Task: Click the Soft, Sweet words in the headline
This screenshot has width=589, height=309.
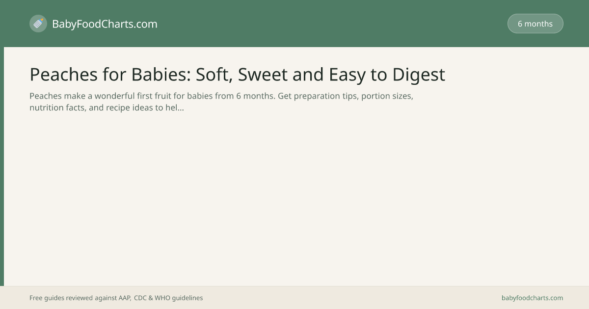Action: click(242, 75)
